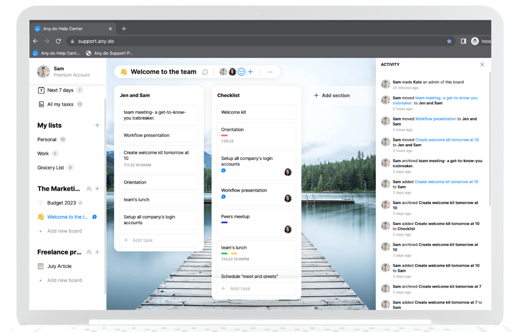This screenshot has height=332, width=512.
Task: Add a member with the plus beside avatars
Action: coord(250,72)
